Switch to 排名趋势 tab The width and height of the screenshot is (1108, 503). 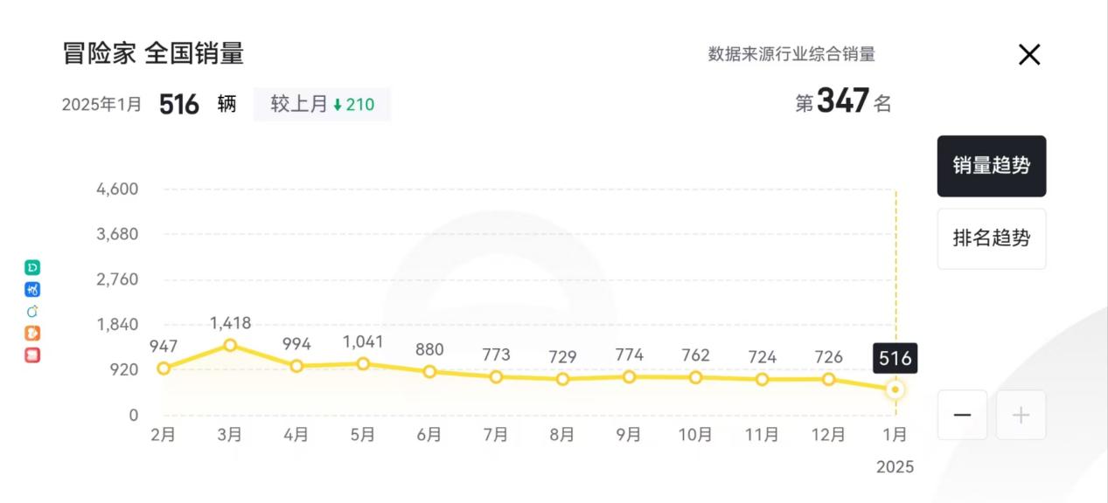992,238
